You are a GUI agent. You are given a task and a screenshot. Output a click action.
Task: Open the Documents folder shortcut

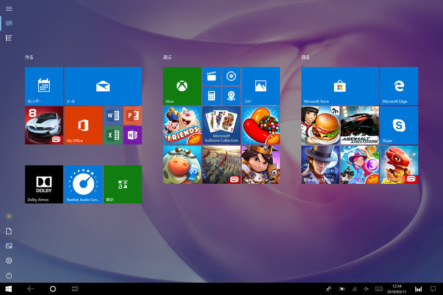pos(9,231)
